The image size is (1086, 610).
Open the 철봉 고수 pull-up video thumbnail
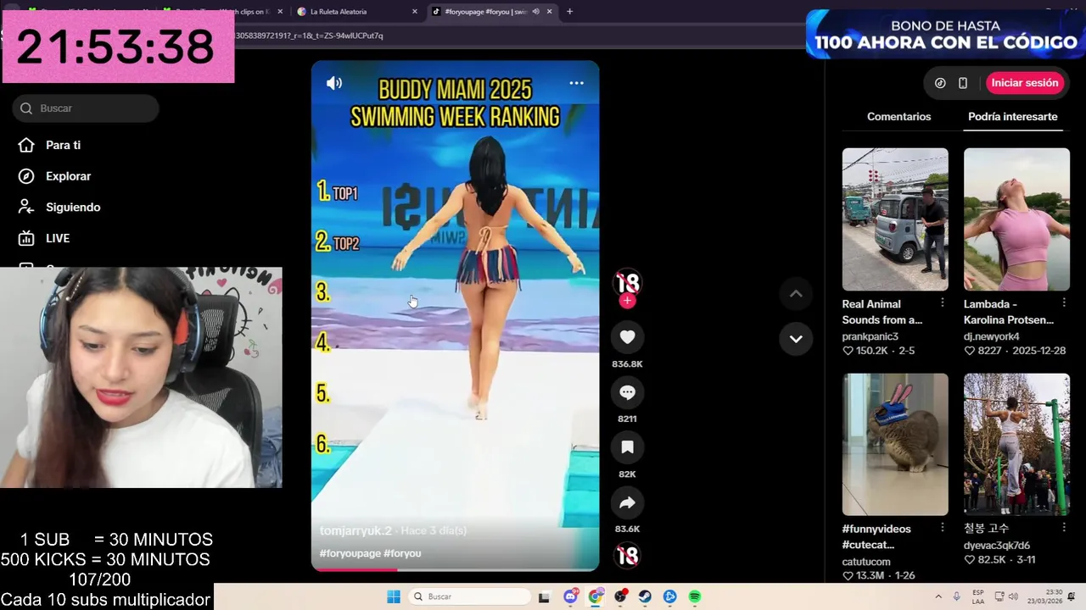pyautogui.click(x=1016, y=444)
